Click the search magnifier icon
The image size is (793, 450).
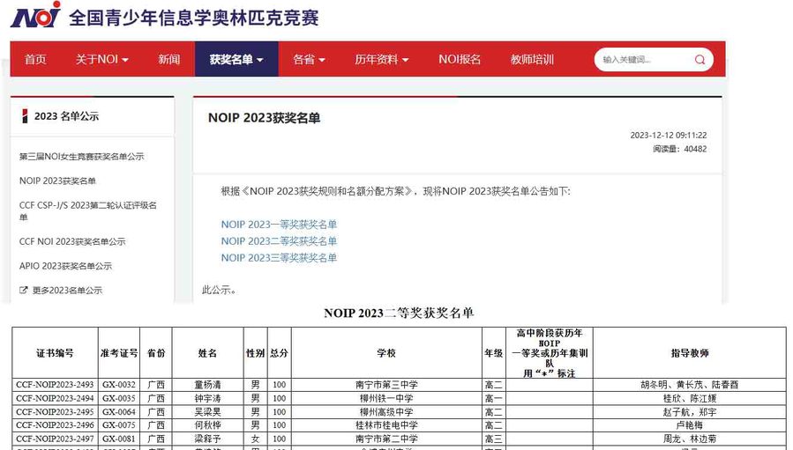point(699,60)
